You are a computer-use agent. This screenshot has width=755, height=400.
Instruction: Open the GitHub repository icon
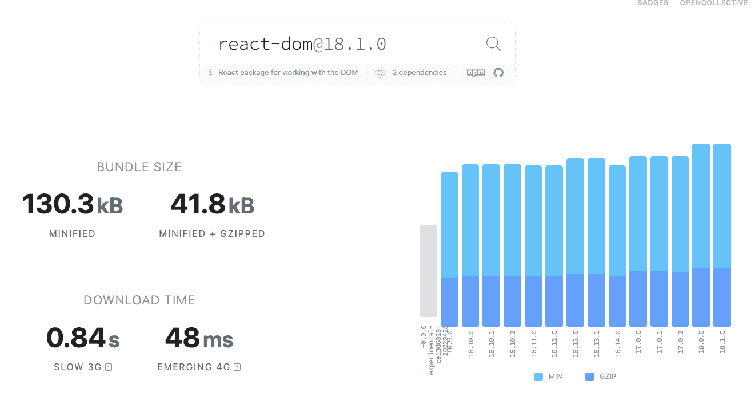(498, 73)
